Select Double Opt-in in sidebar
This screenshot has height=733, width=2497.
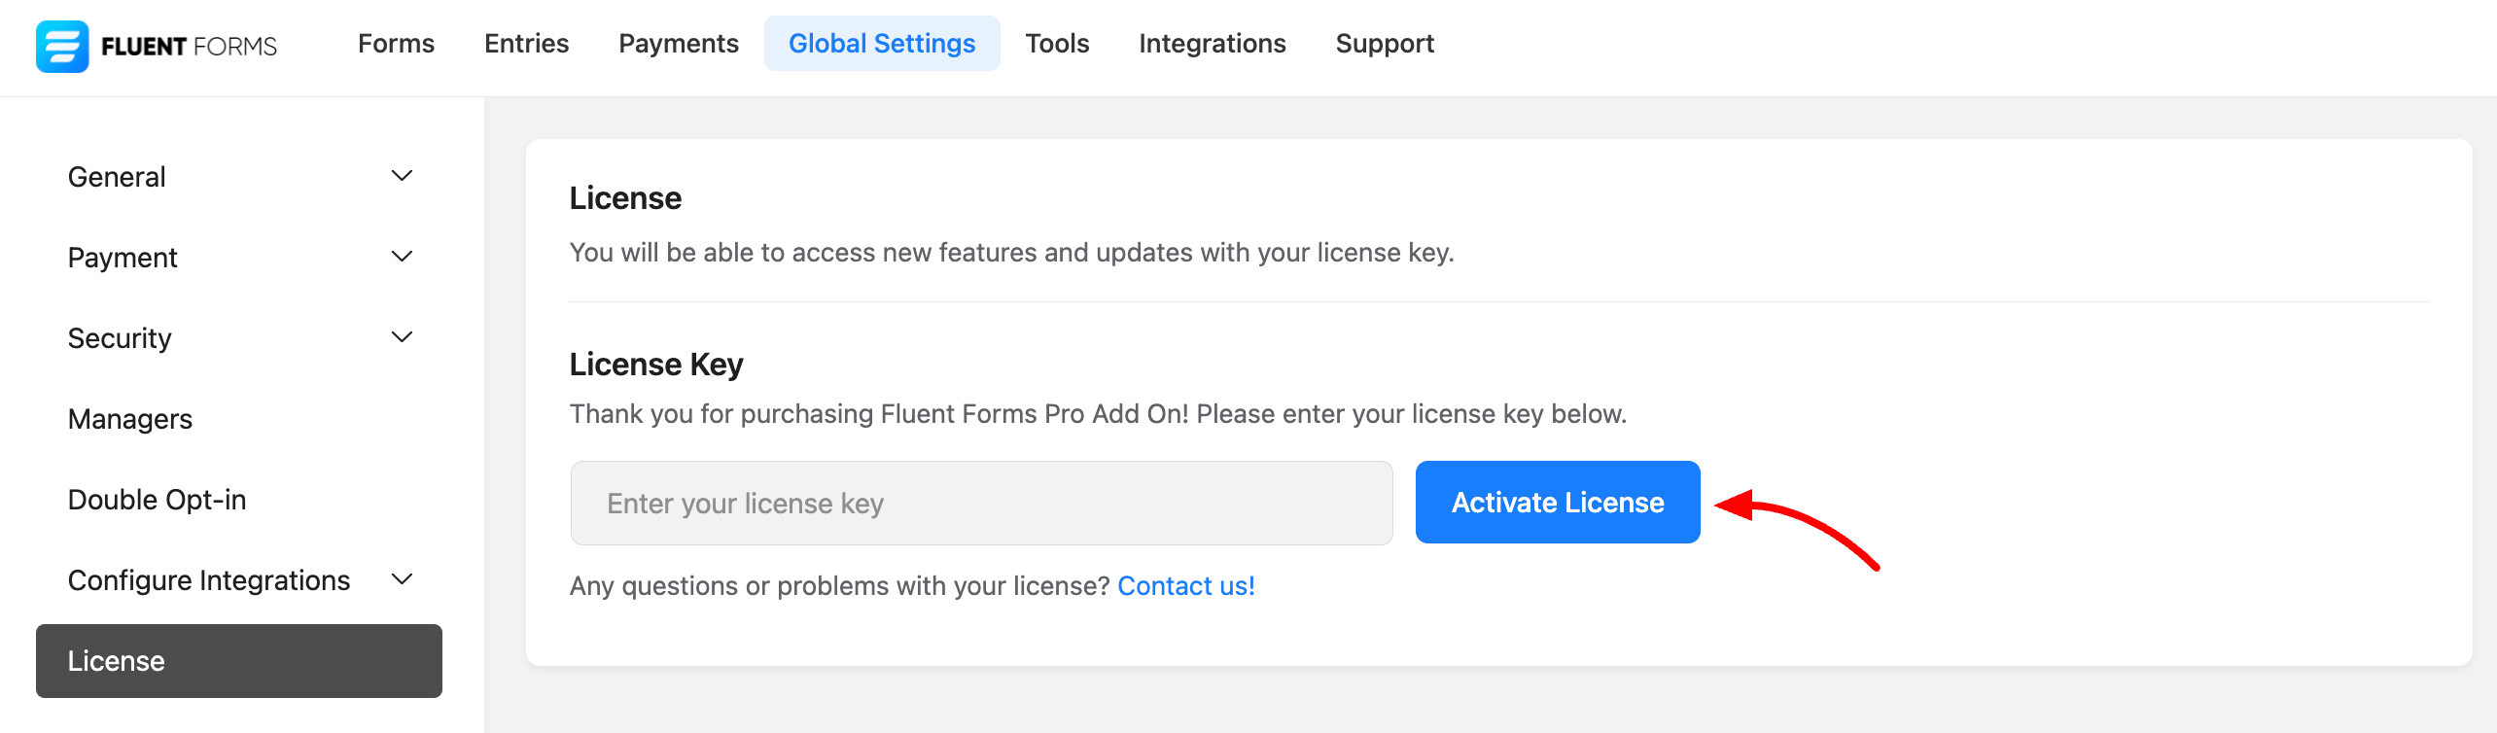click(157, 500)
